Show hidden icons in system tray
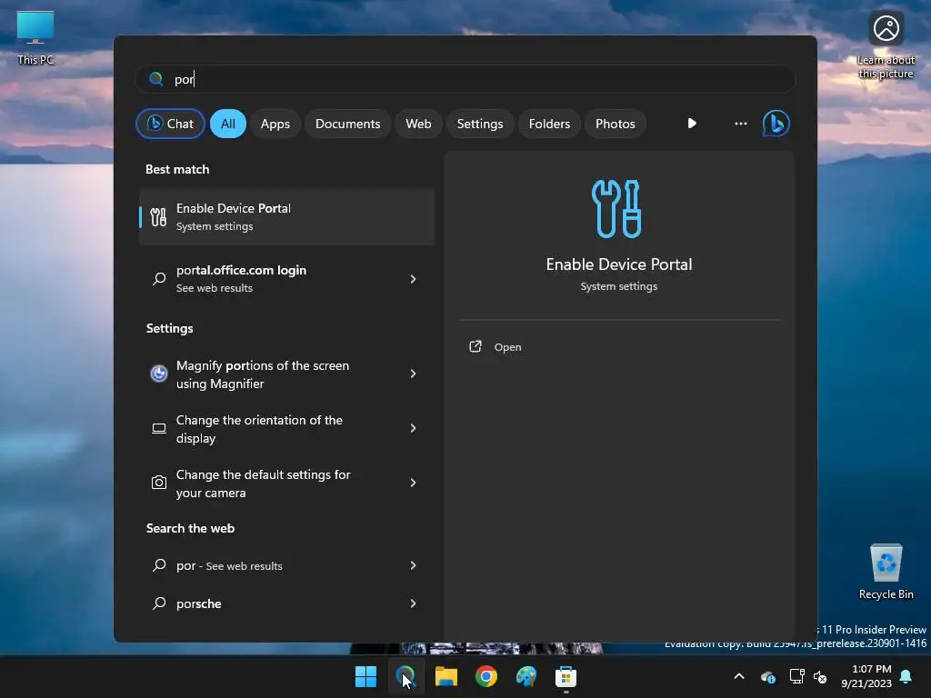The width and height of the screenshot is (931, 698). coord(739,676)
